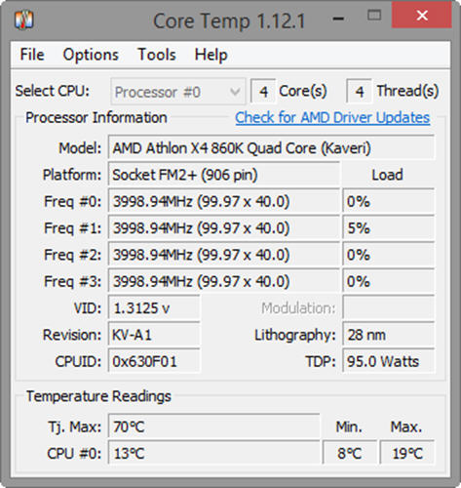This screenshot has width=461, height=488.
Task: Minimize the Core Temp window
Action: point(338,19)
